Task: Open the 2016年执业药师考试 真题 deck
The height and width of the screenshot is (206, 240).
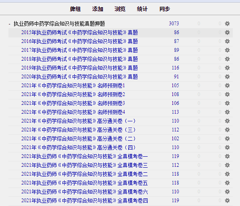Action: [x=80, y=41]
